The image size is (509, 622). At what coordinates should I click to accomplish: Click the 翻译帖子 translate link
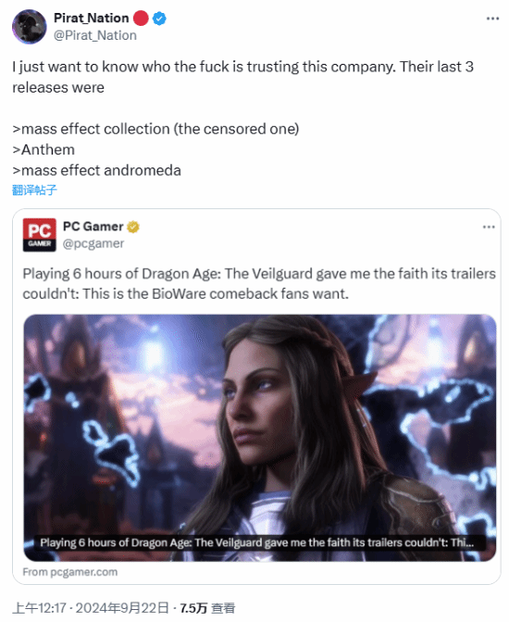coord(34,190)
